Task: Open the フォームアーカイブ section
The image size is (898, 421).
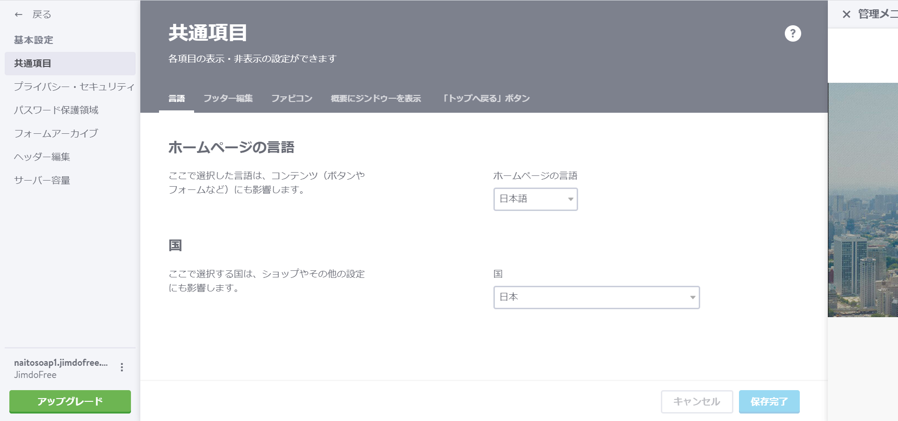Action: click(x=55, y=133)
